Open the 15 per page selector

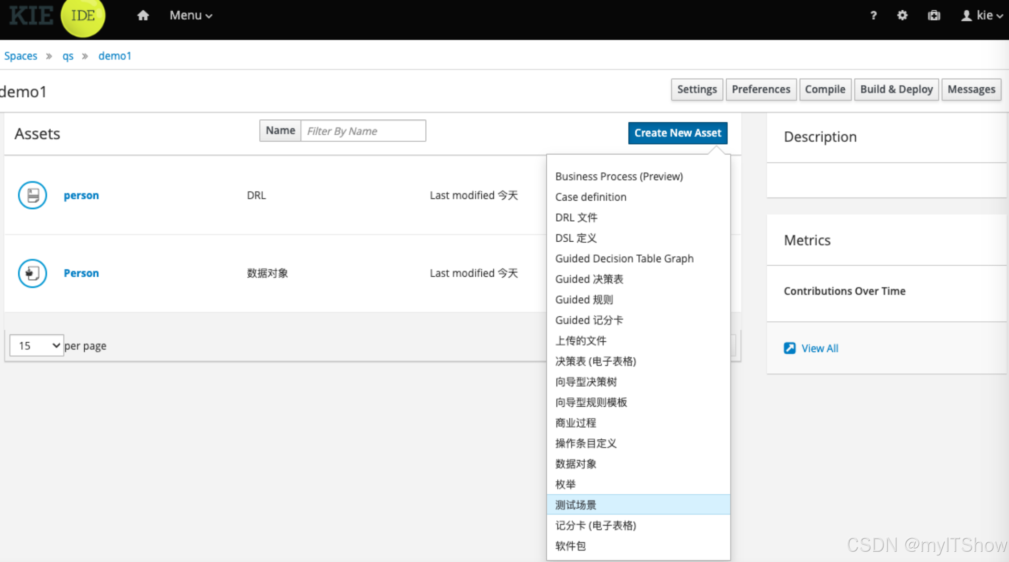pyautogui.click(x=37, y=345)
